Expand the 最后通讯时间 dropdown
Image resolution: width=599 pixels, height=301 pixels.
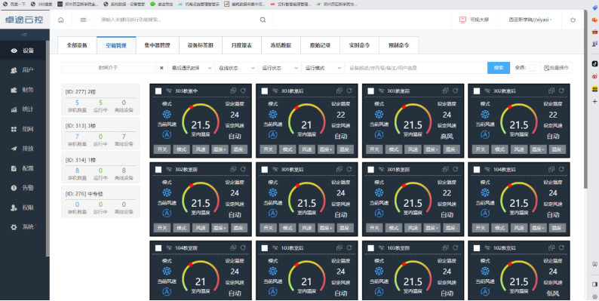(192, 68)
